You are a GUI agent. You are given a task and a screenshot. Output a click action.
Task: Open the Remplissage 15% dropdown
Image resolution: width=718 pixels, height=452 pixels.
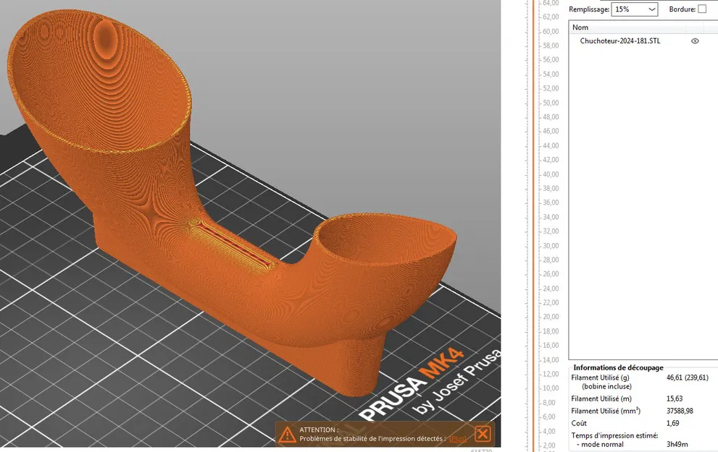[x=634, y=9]
